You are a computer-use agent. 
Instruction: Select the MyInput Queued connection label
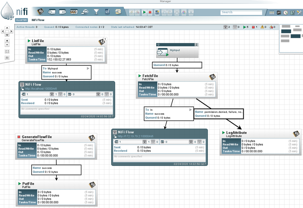pyautogui.click(x=177, y=65)
